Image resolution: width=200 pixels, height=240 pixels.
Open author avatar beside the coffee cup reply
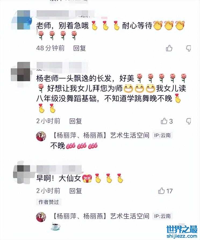pos(41,217)
